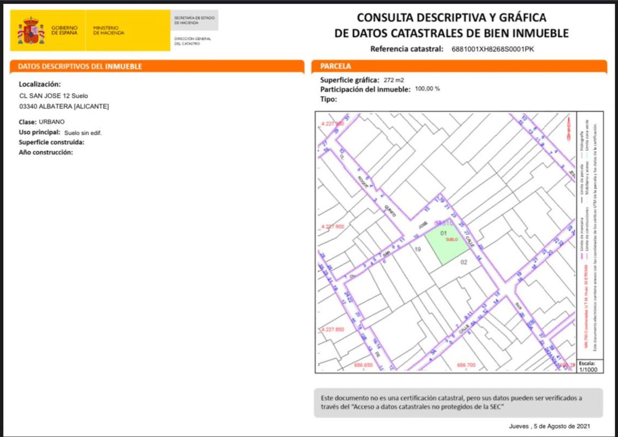The image size is (618, 437).
Task: Click the grey Secretaría de Estado box
Action: pyautogui.click(x=194, y=21)
